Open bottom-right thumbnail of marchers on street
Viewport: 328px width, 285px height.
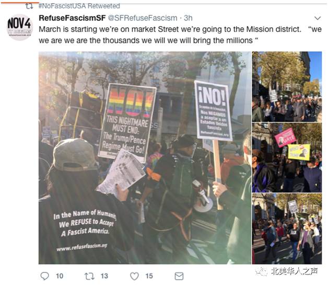pyautogui.click(x=287, y=229)
